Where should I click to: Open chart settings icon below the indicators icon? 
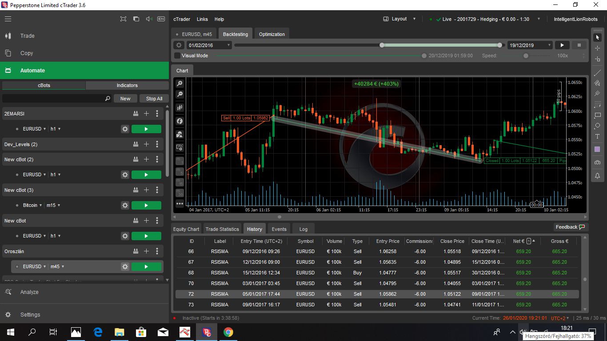point(179,147)
